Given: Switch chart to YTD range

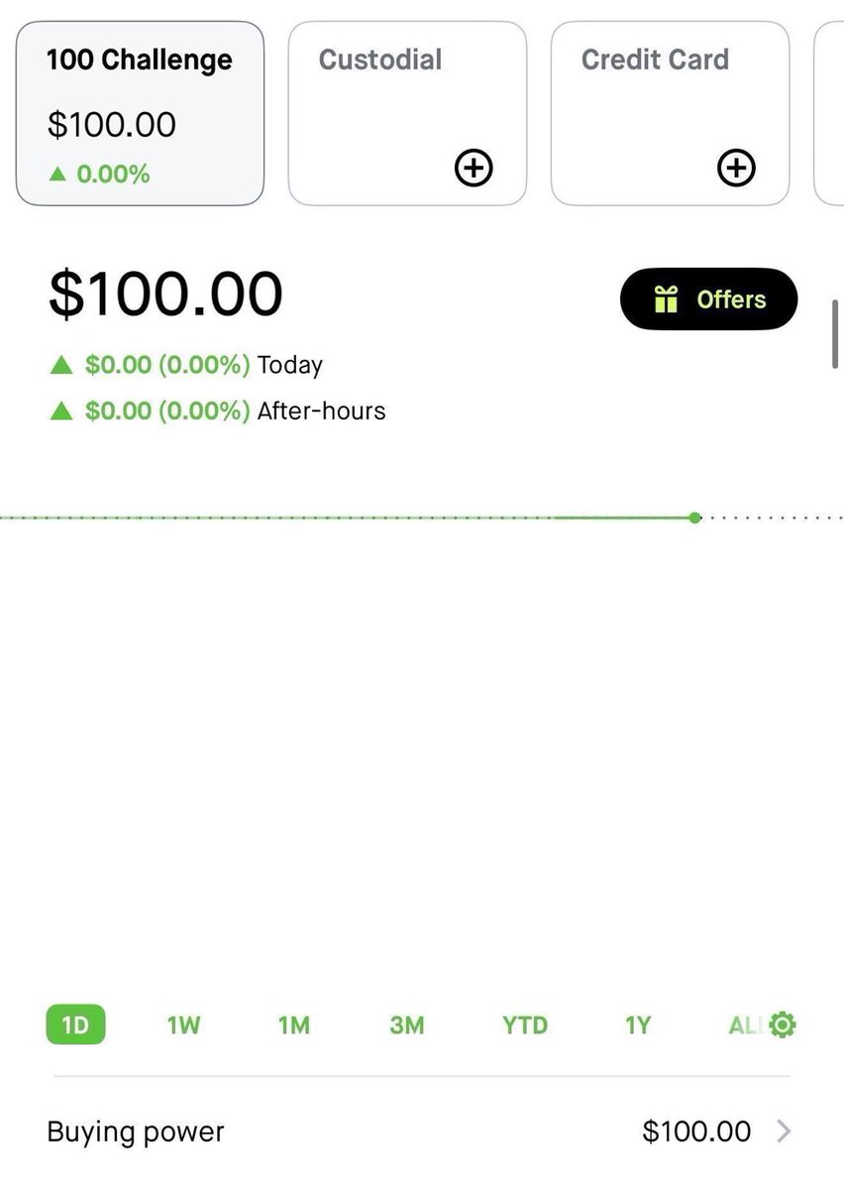Looking at the screenshot, I should [525, 1025].
